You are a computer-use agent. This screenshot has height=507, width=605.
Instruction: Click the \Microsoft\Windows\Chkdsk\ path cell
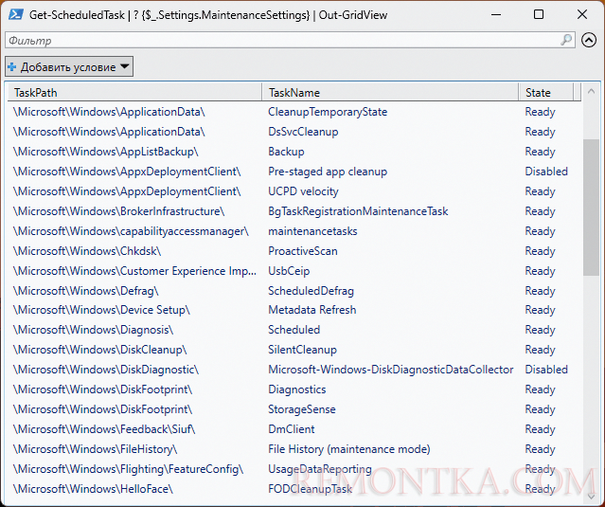pyautogui.click(x=86, y=251)
